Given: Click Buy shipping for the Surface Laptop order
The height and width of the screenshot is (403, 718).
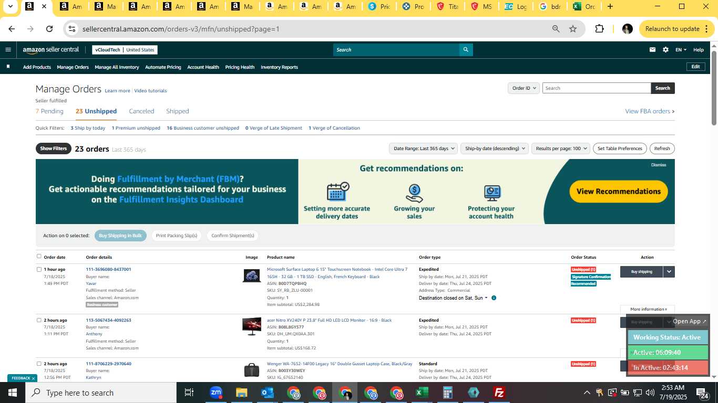Looking at the screenshot, I should tap(641, 272).
